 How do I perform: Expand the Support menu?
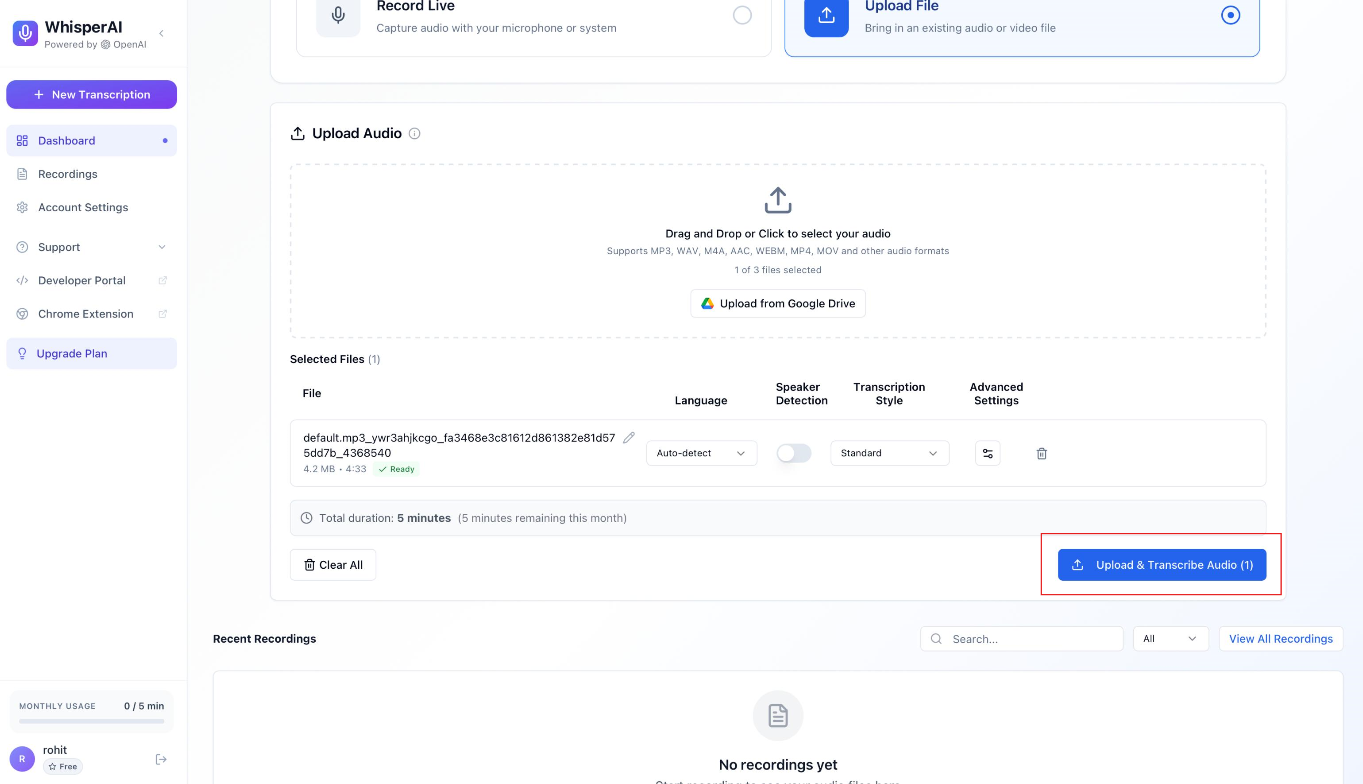(x=92, y=247)
